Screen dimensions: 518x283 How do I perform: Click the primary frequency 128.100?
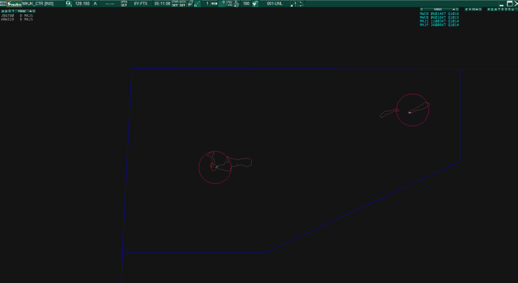(x=82, y=4)
